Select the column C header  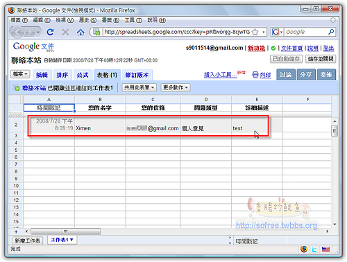tap(153, 100)
